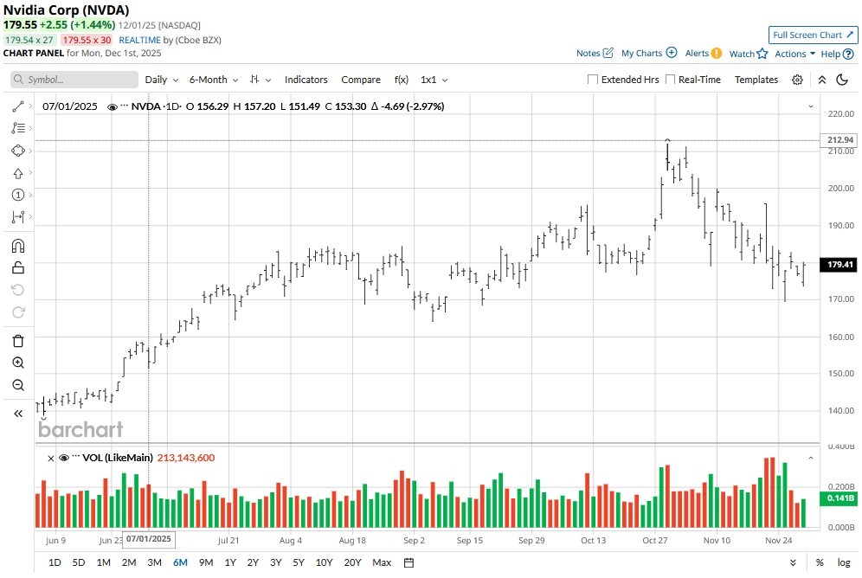Toggle log scale on price axis
This screenshot has width=862, height=578.
[844, 562]
